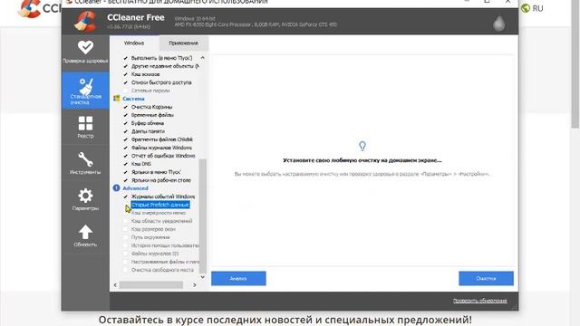Uncheck 'Дампы памяти' checkbox
This screenshot has height=326, width=580.
click(125, 131)
